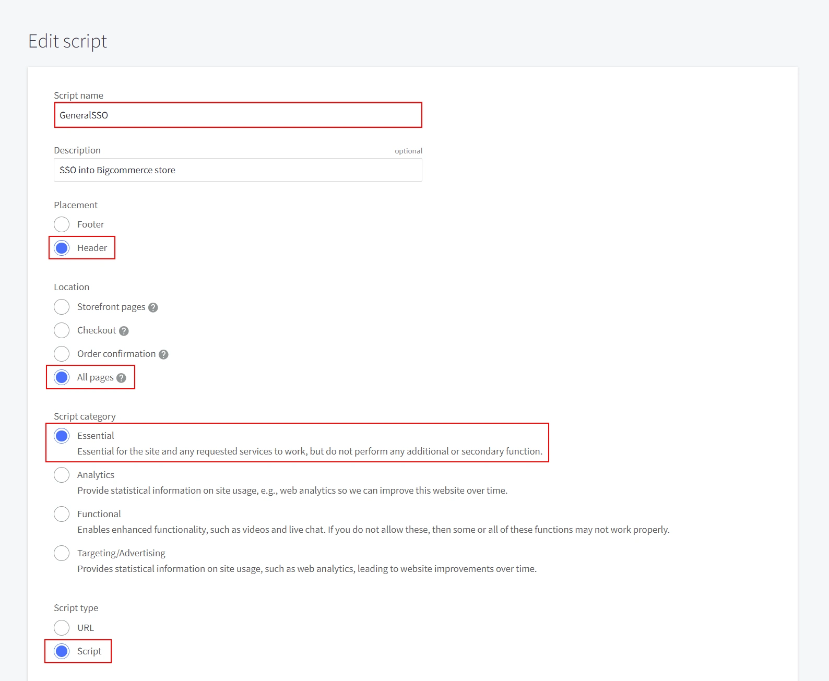Select Order confirmation location option

[x=62, y=354]
